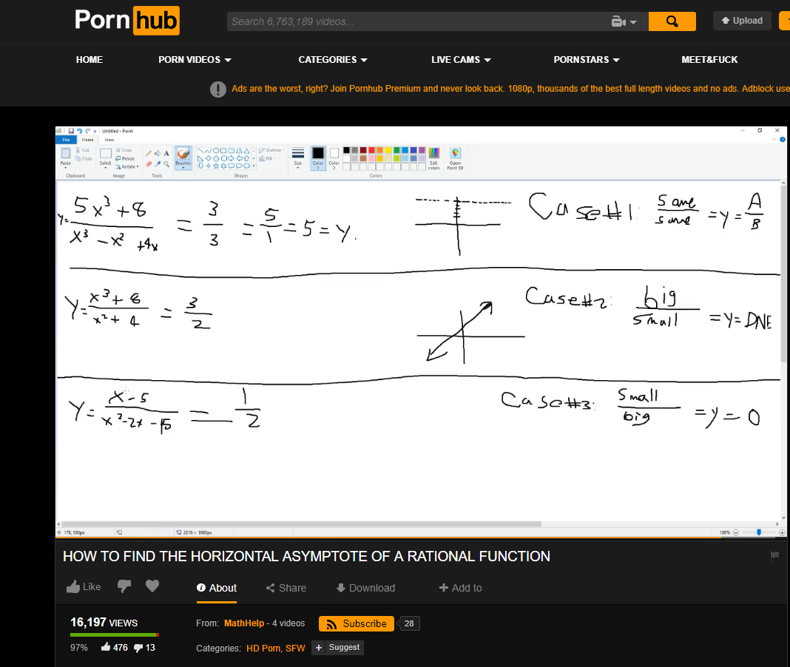
Task: Open the MathHelp channel link
Action: tap(244, 623)
